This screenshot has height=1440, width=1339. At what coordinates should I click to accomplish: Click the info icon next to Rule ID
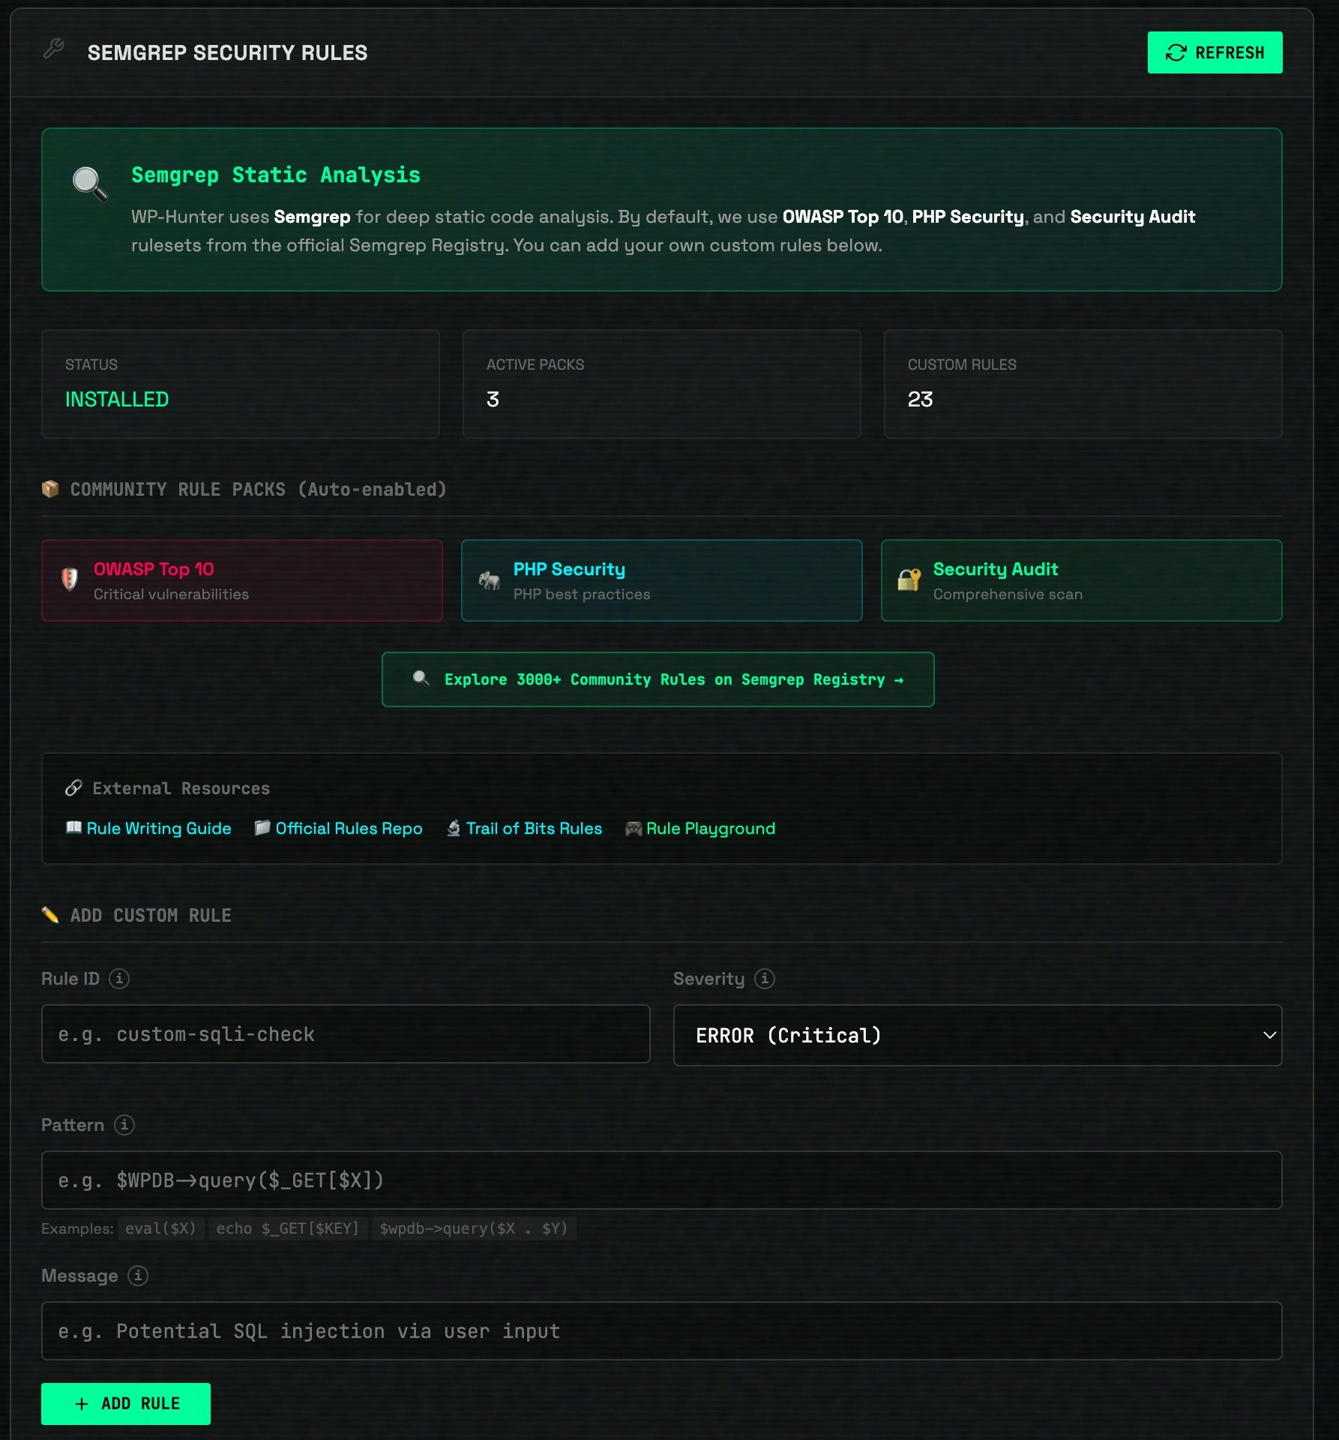(x=118, y=979)
